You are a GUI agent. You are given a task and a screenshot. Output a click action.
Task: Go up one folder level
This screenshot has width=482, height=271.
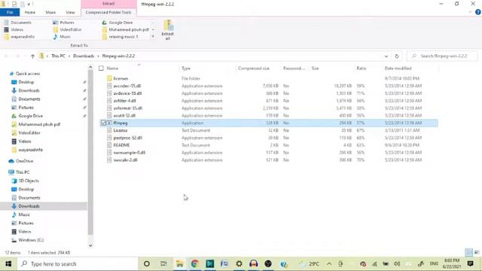(x=32, y=56)
